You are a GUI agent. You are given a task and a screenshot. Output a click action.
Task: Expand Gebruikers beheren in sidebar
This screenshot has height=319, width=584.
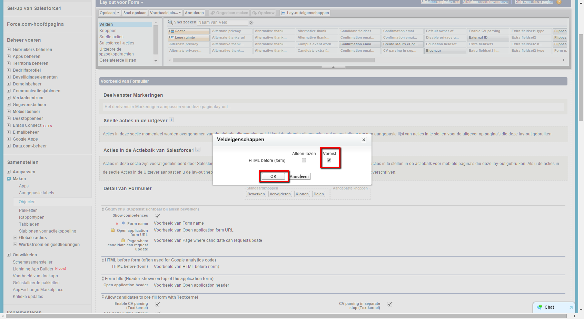pyautogui.click(x=9, y=50)
